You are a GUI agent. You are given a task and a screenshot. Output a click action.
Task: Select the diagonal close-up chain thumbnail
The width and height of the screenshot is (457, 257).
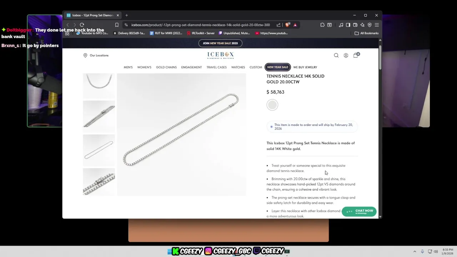click(x=99, y=116)
